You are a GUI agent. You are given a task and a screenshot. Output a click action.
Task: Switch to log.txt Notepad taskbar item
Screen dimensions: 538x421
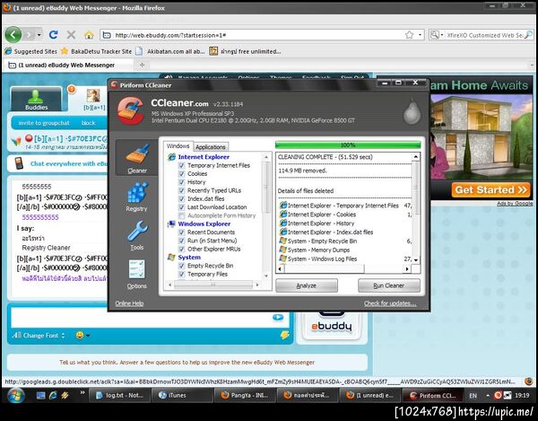(118, 395)
